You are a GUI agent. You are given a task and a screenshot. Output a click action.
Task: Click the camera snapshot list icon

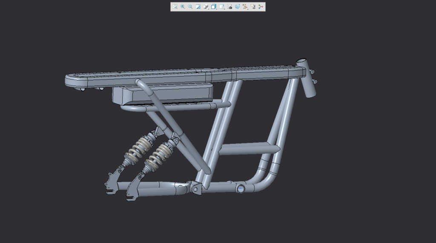[229, 6]
